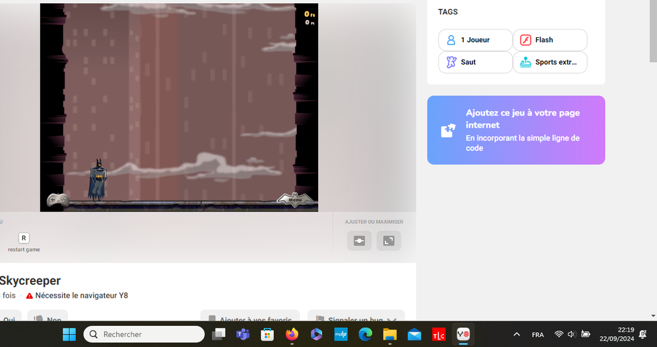The width and height of the screenshot is (657, 347).
Task: Click the R restart game key
Action: click(24, 238)
